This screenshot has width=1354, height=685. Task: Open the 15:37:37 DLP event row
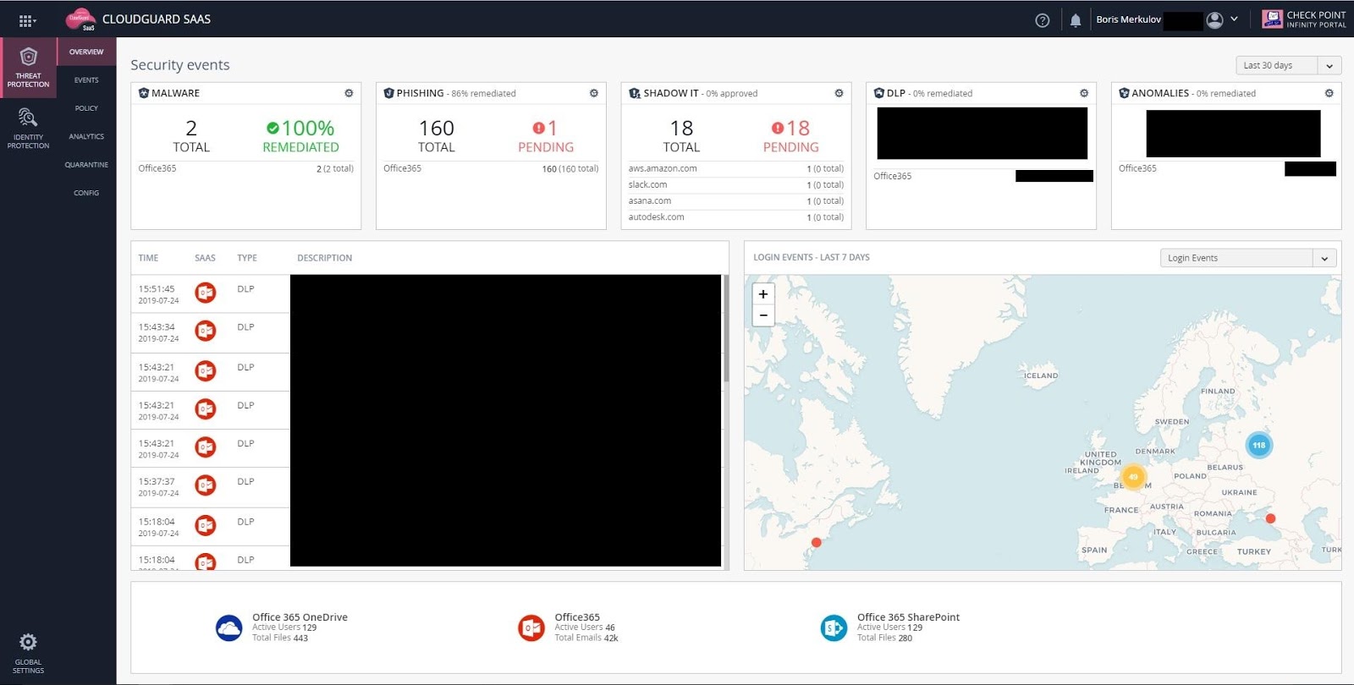click(427, 487)
